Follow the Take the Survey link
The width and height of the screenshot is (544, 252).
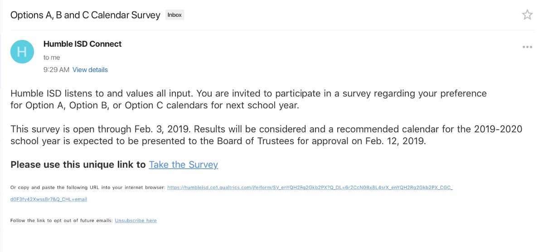183,165
